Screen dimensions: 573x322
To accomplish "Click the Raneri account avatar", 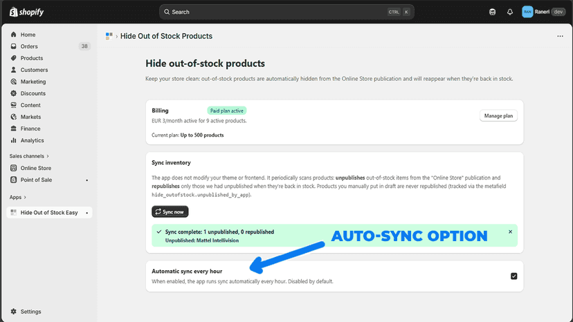I will pyautogui.click(x=527, y=12).
